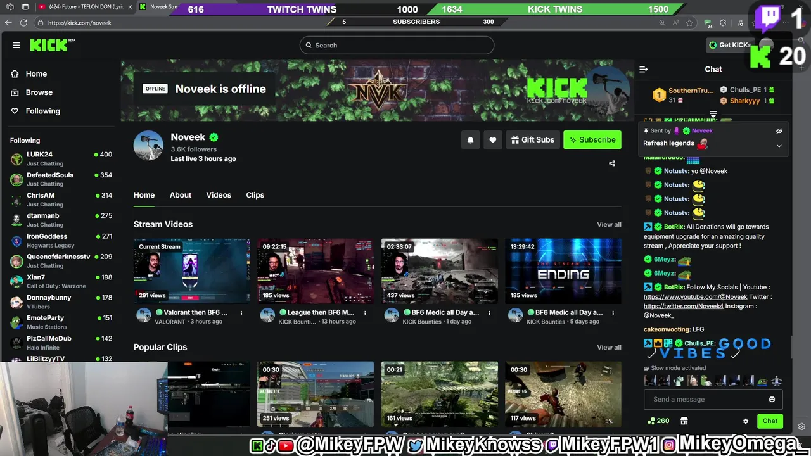Viewport: 811px width, 456px height.
Task: Open options for the 1 day ago BF6 Medic video
Action: [x=489, y=313]
